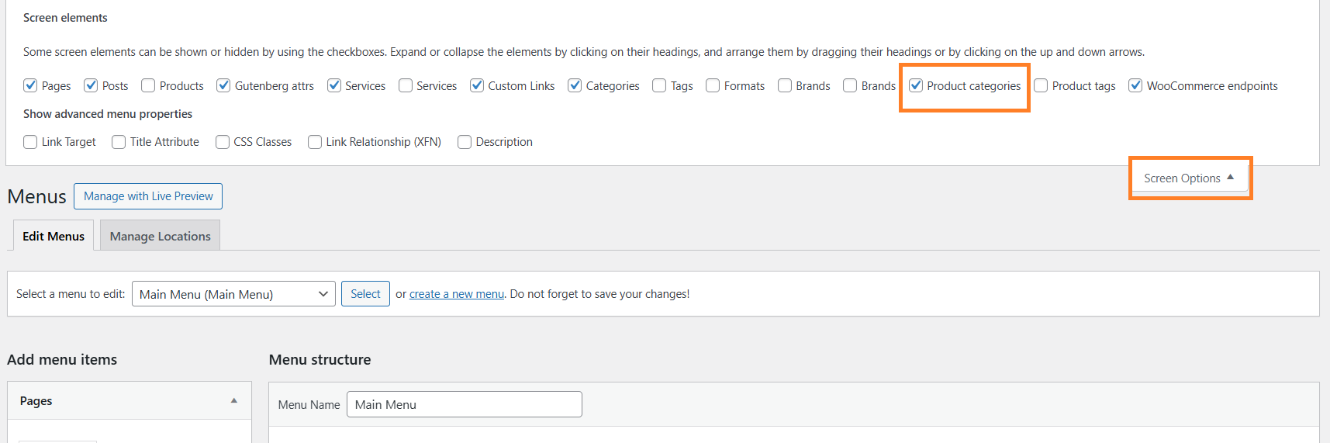Open the menu selection dropdown
Image resolution: width=1330 pixels, height=443 pixels.
click(233, 294)
